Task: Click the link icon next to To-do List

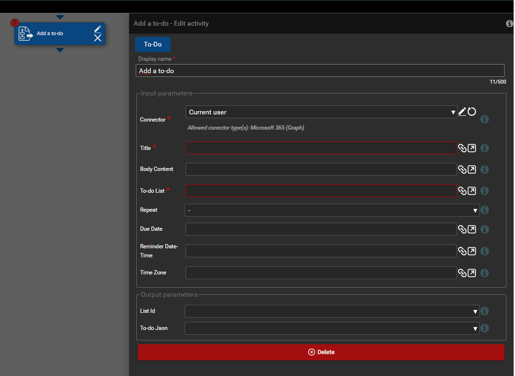Action: tap(462, 191)
